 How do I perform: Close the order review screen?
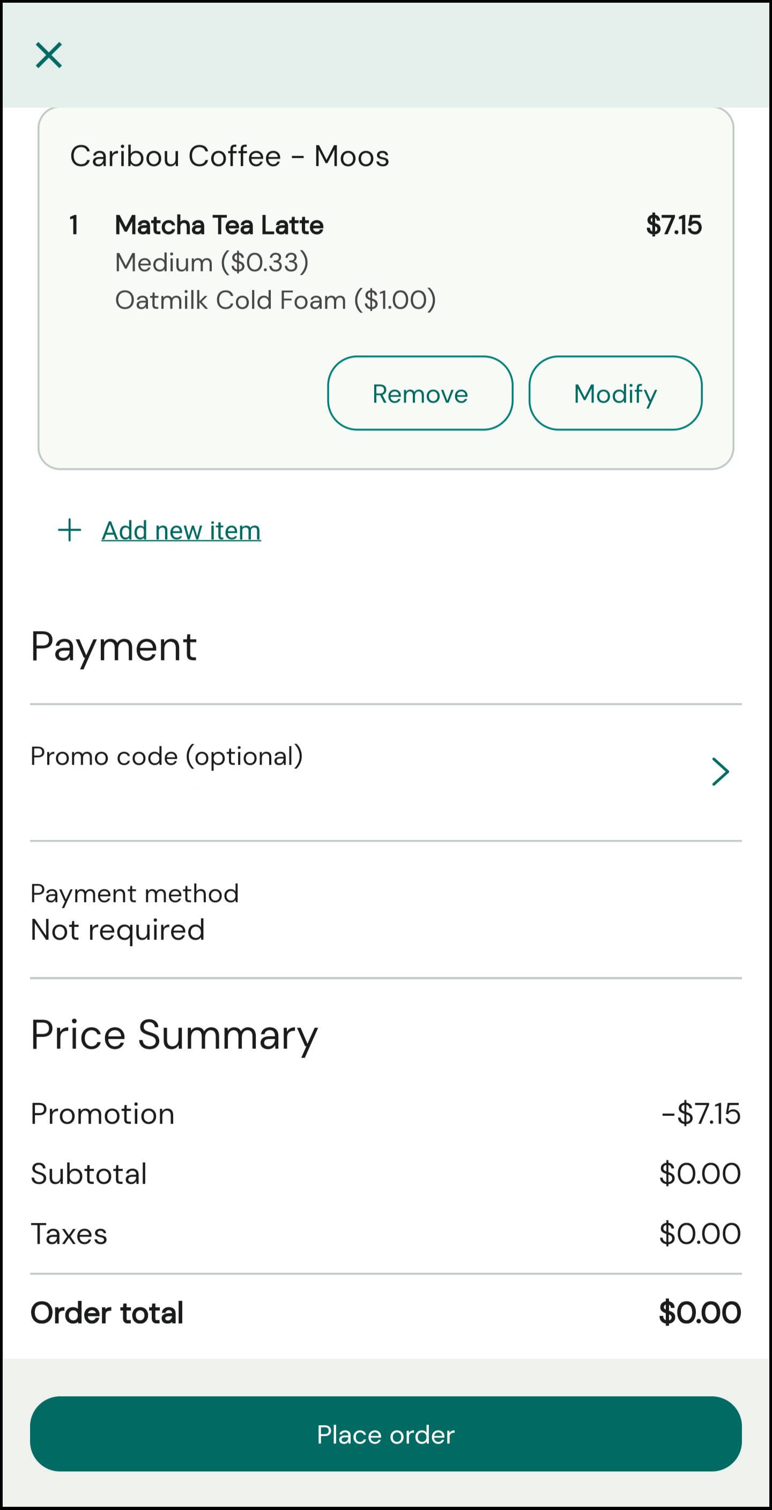pos(49,55)
